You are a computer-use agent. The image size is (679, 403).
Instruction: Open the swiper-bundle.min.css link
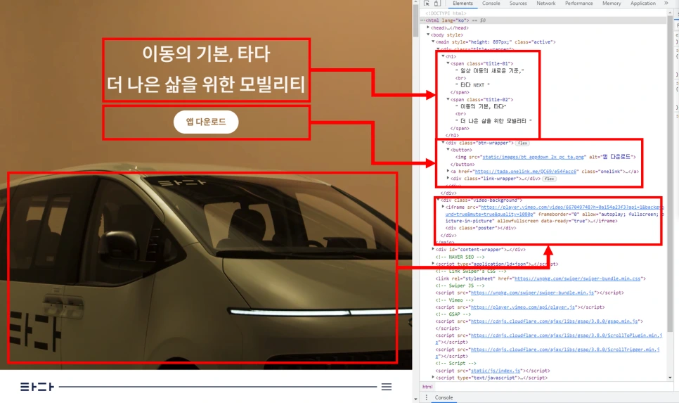[x=577, y=279]
